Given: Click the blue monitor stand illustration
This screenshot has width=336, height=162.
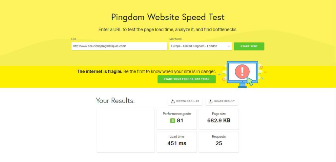Looking at the screenshot, I should coord(242,85).
